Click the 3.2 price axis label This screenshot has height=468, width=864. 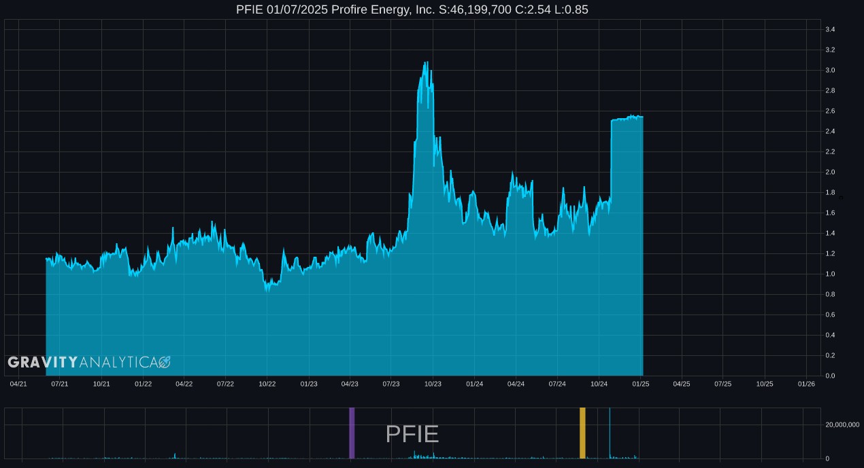(830, 50)
